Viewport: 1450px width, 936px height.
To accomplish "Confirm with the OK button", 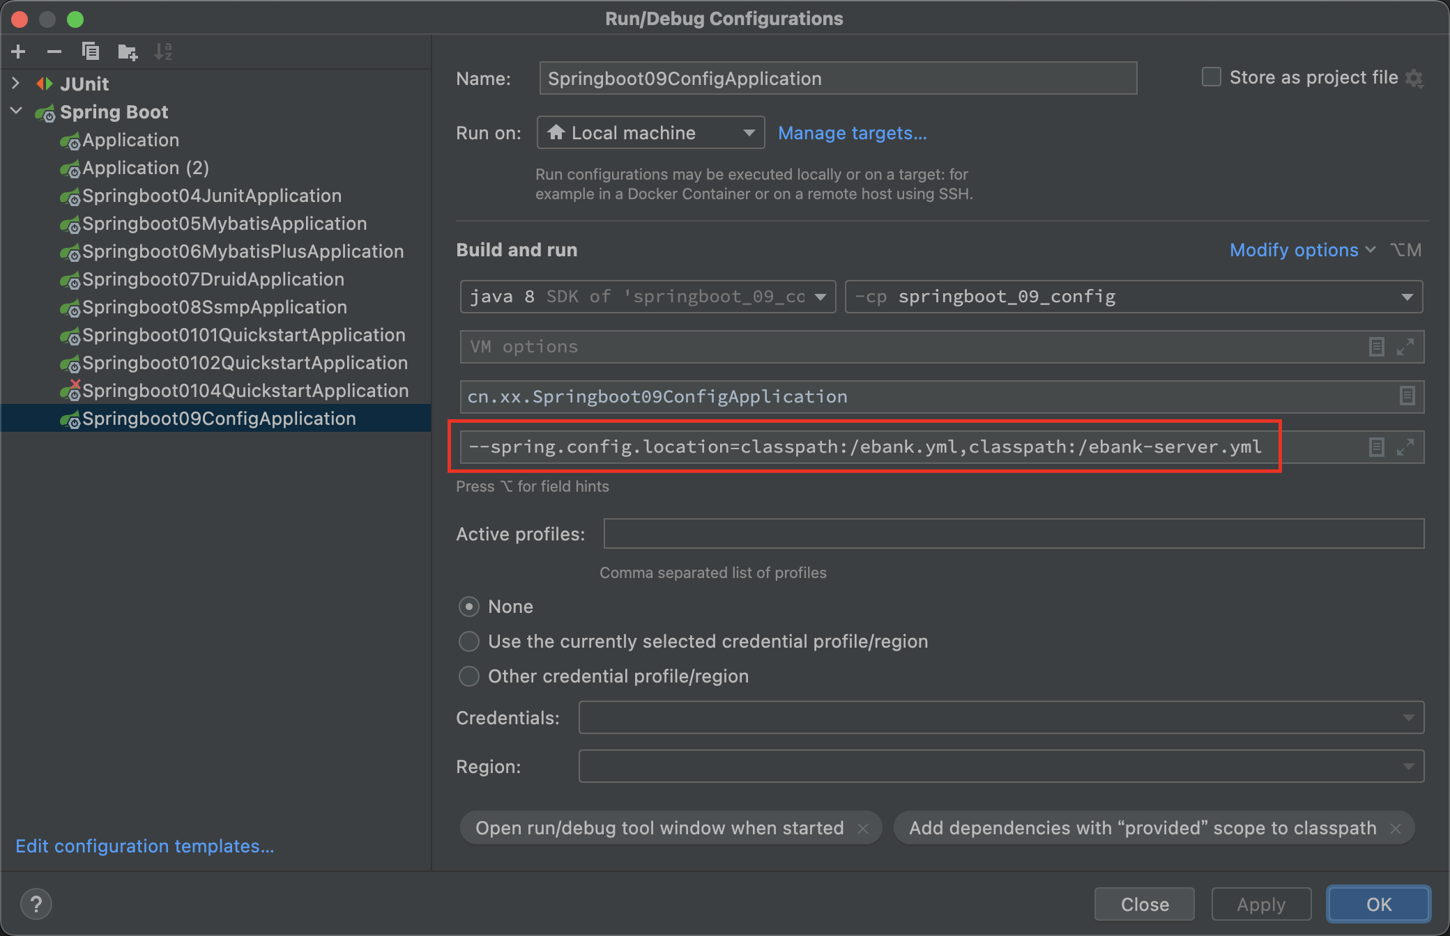I will tap(1379, 904).
